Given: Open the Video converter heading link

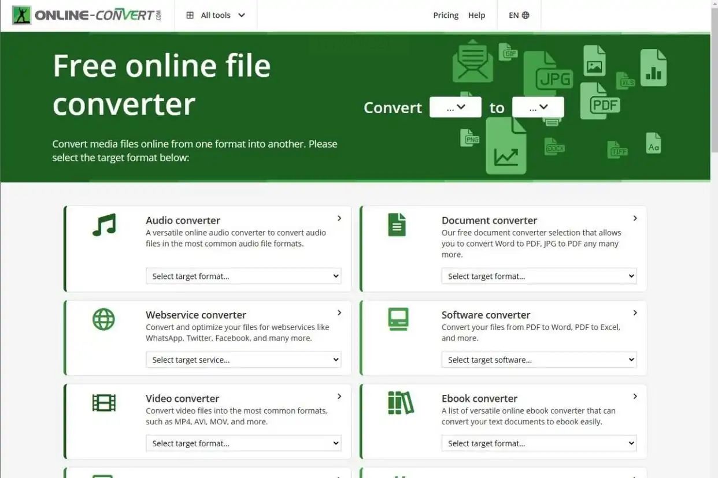Looking at the screenshot, I should pos(182,398).
